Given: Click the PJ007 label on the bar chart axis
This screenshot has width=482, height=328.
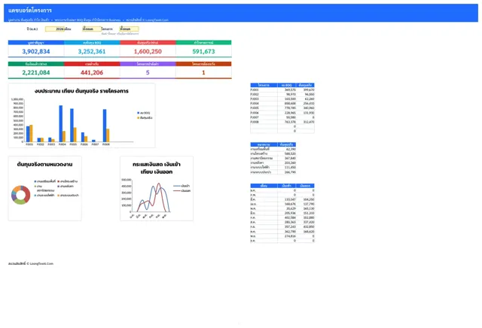Looking at the screenshot, I should (95, 144).
